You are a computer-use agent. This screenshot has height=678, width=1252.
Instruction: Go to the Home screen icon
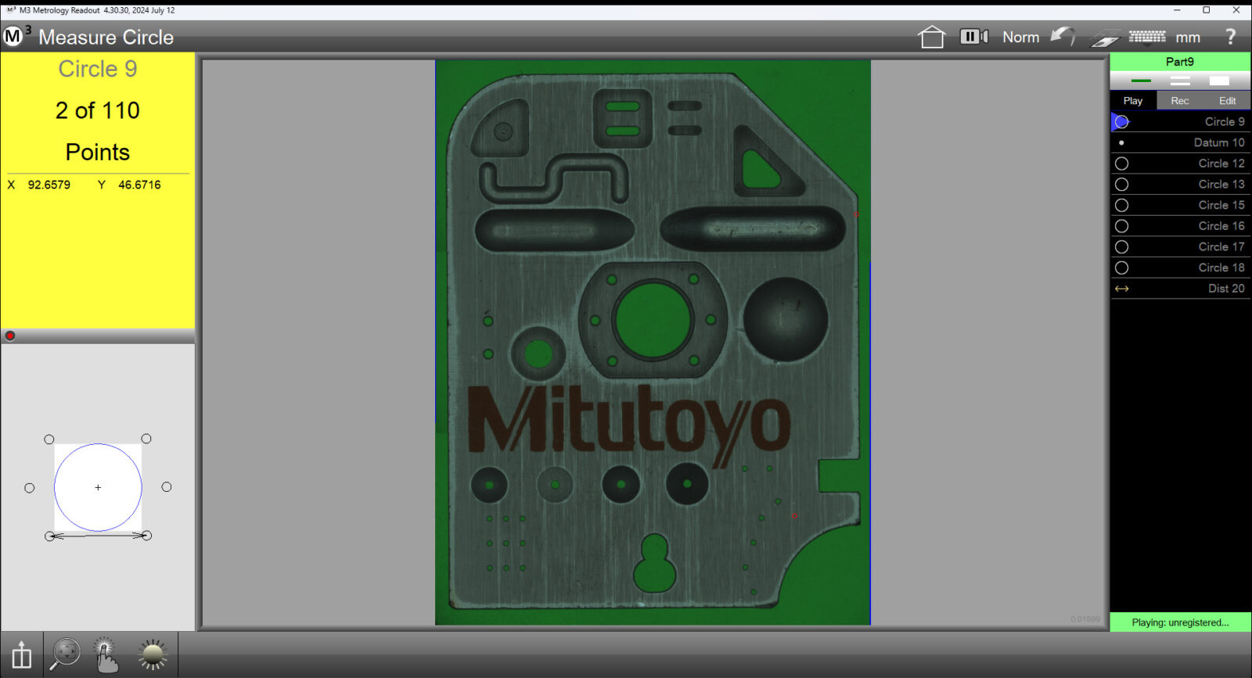931,37
